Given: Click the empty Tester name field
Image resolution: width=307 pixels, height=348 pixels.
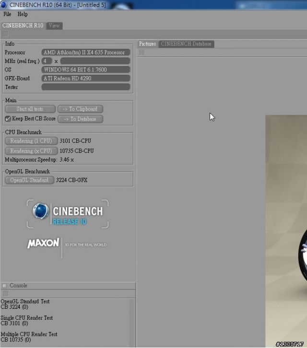Looking at the screenshot, I should tap(85, 87).
